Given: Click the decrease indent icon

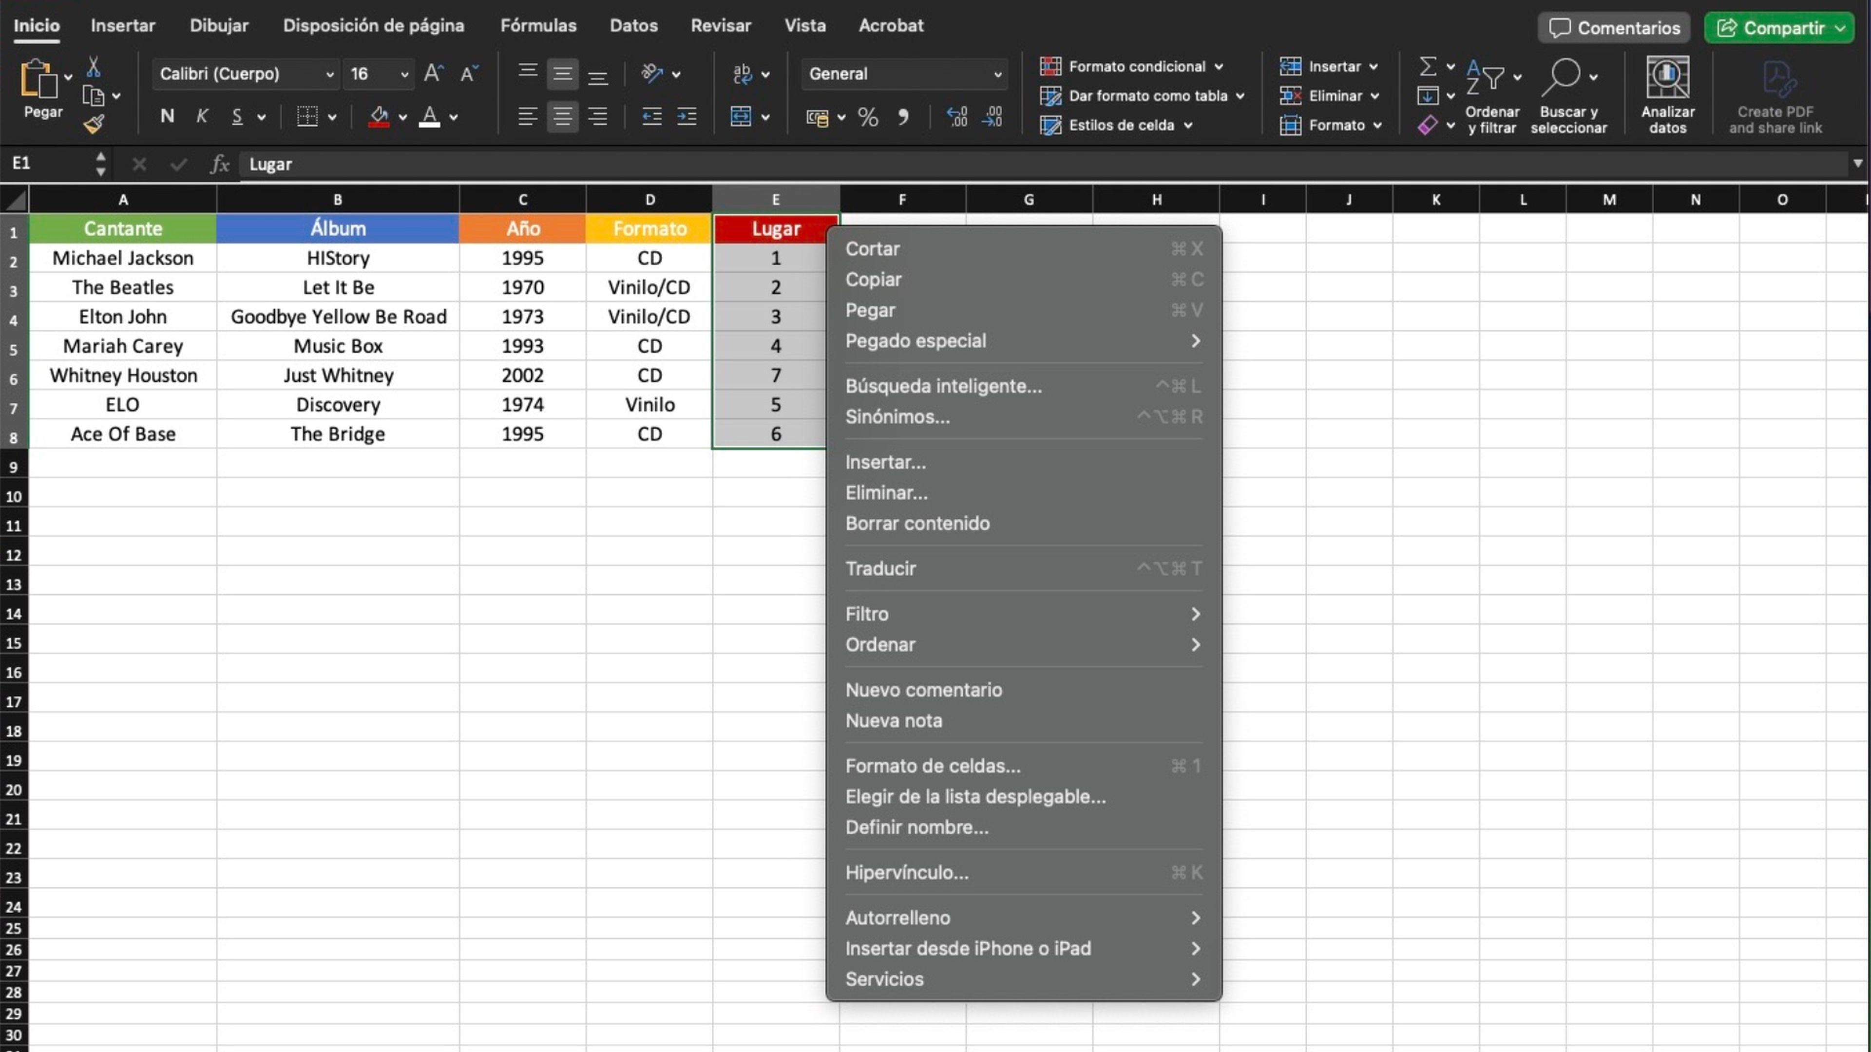Looking at the screenshot, I should click(x=651, y=116).
